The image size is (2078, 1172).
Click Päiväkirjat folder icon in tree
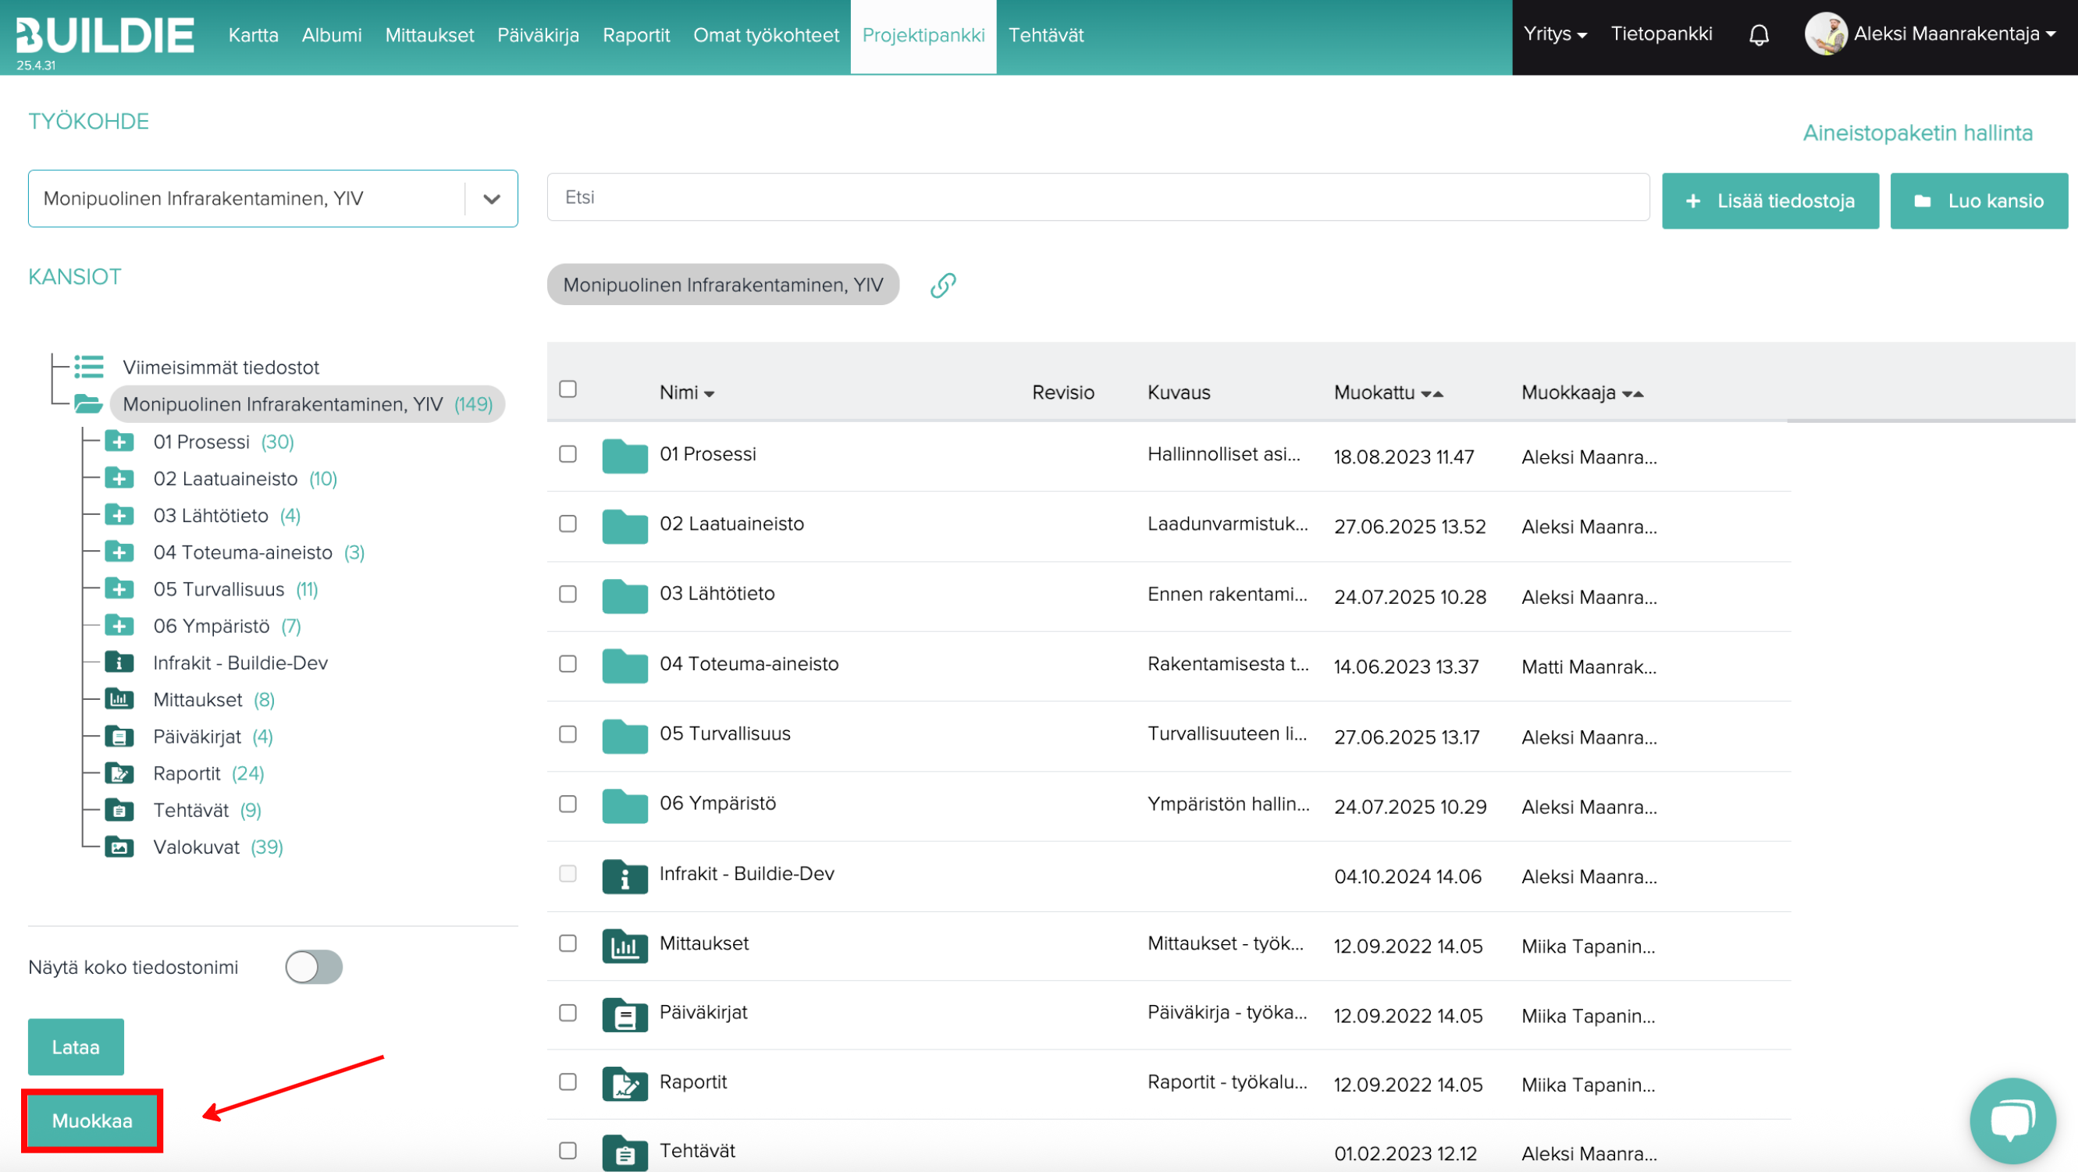119,737
